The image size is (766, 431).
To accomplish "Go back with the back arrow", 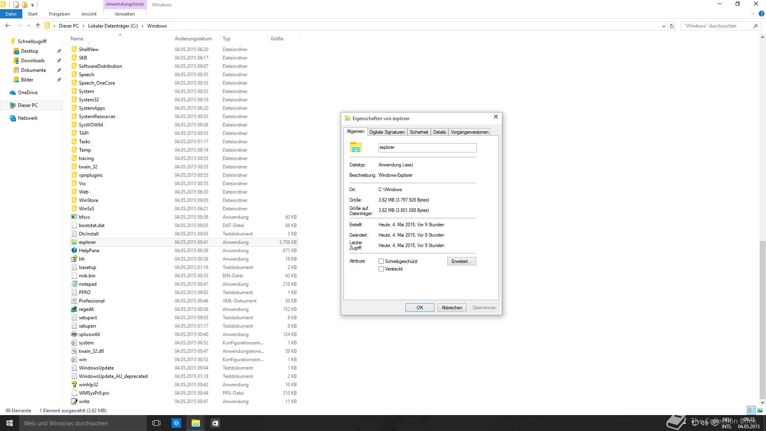I will click(8, 26).
